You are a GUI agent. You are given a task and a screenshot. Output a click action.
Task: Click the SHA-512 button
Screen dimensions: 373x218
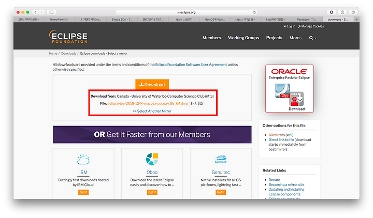(x=196, y=104)
